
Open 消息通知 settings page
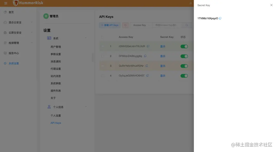pyautogui.click(x=56, y=61)
